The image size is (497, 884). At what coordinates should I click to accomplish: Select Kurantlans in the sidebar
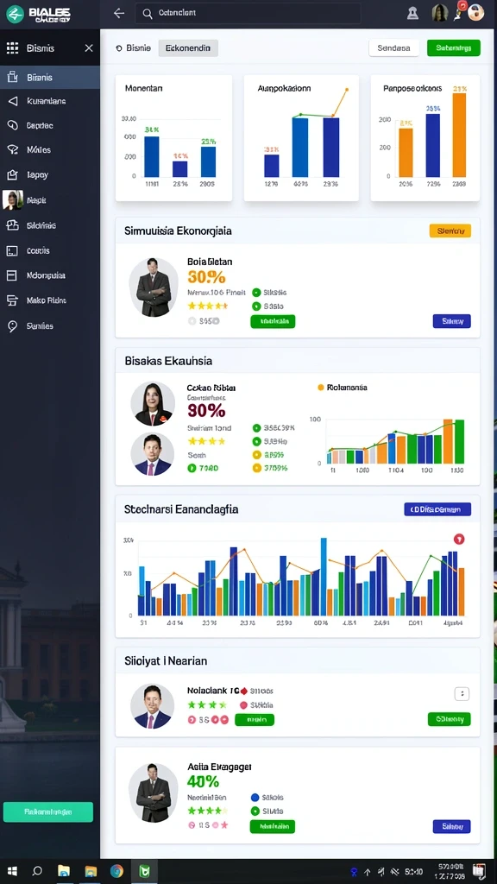47,101
